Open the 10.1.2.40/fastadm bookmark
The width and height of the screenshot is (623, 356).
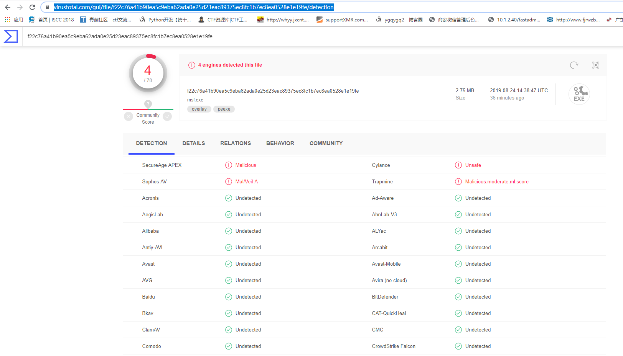click(x=514, y=20)
